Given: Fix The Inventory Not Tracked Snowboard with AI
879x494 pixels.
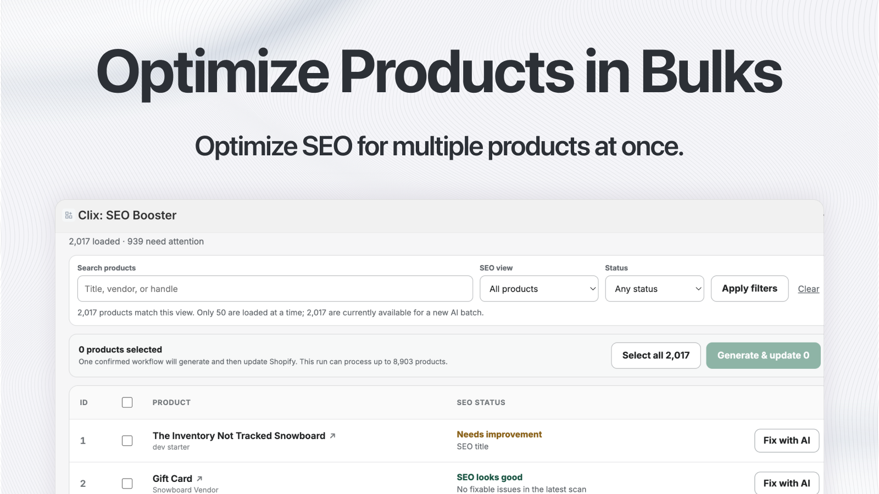Looking at the screenshot, I should (x=787, y=441).
